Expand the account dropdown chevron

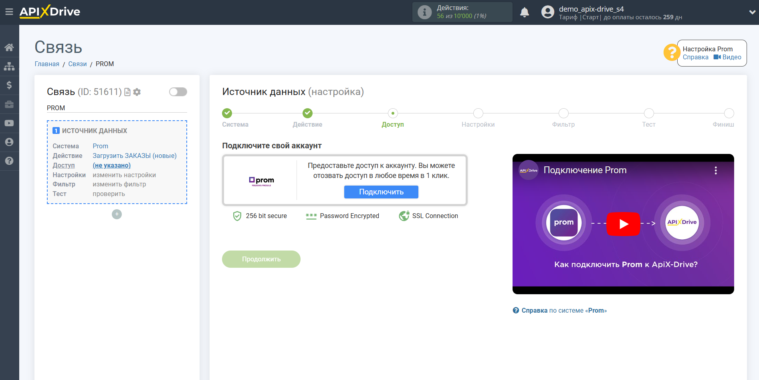pos(752,12)
